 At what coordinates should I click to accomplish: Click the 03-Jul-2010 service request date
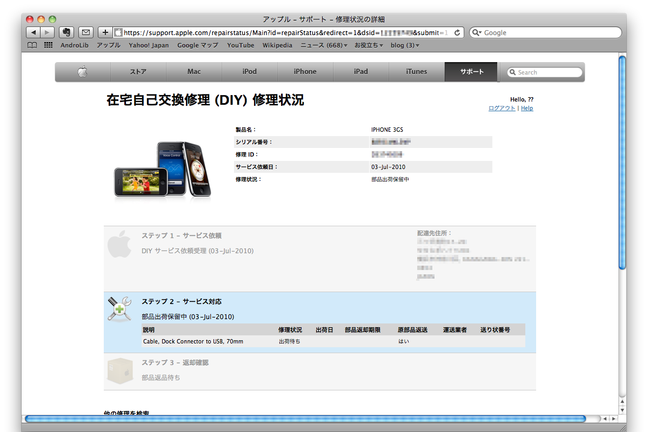(389, 167)
